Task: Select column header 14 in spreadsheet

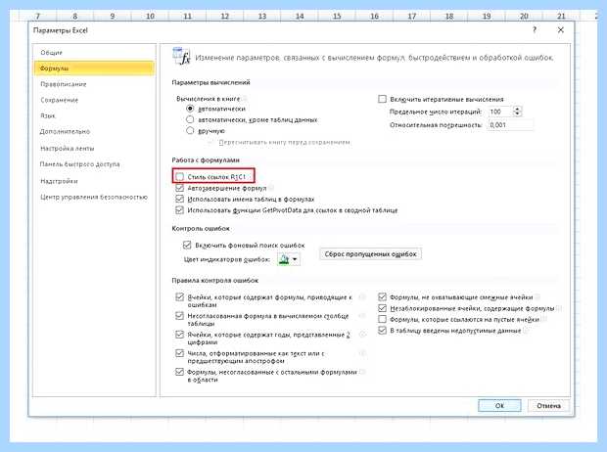Action: (x=300, y=16)
